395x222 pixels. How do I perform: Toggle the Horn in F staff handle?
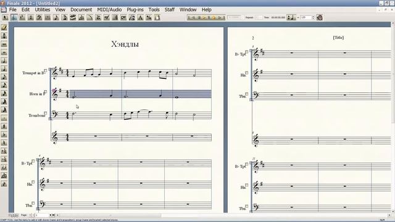click(x=45, y=92)
